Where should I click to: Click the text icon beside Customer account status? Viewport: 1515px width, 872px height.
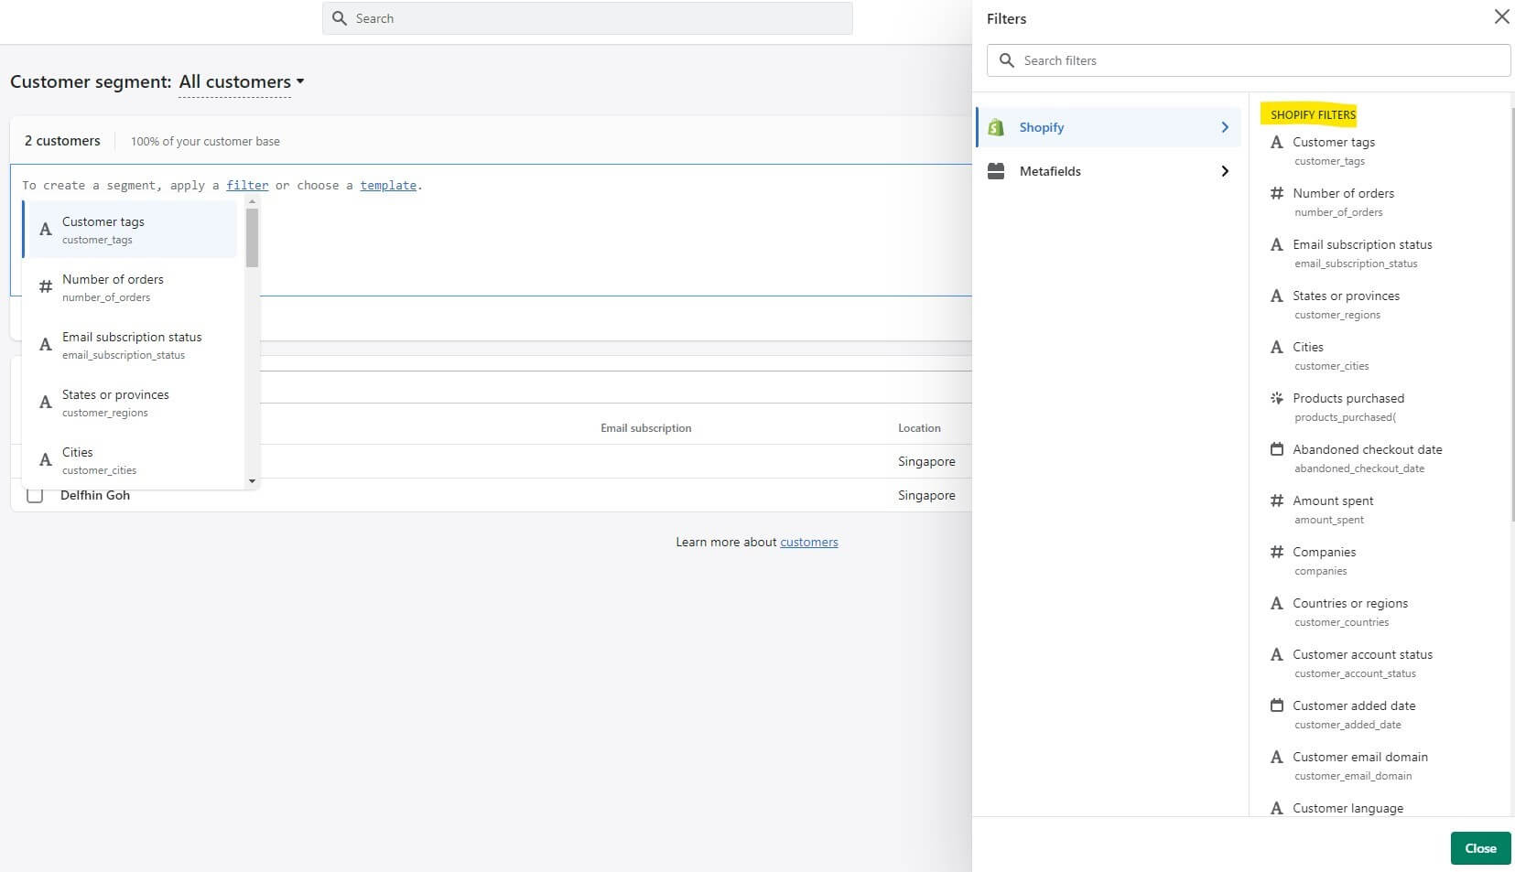[x=1277, y=654]
